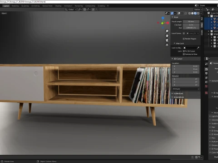
Task: Open the Tool properties tab icon
Action: (x=206, y=64)
